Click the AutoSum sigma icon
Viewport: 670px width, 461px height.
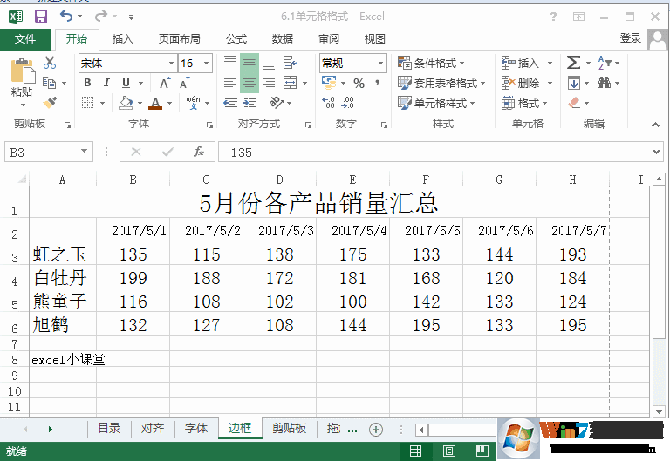573,63
